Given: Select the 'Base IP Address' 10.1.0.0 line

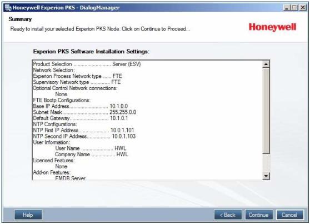Looking at the screenshot, I should click(80, 106).
